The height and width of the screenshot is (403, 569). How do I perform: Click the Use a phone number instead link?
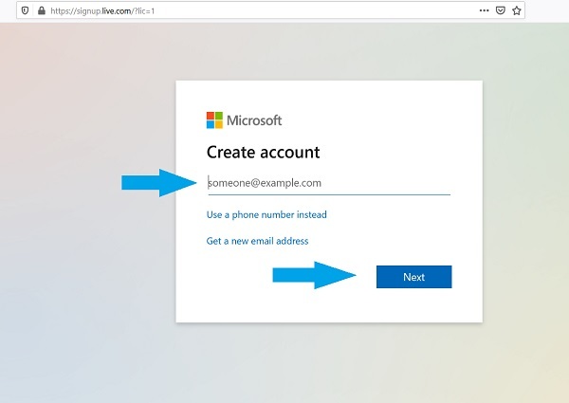(x=266, y=214)
